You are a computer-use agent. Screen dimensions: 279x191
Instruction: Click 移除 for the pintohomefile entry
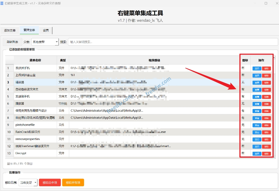click(266, 125)
